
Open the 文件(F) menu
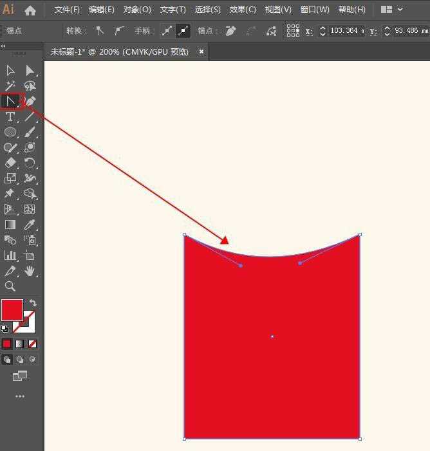point(67,10)
